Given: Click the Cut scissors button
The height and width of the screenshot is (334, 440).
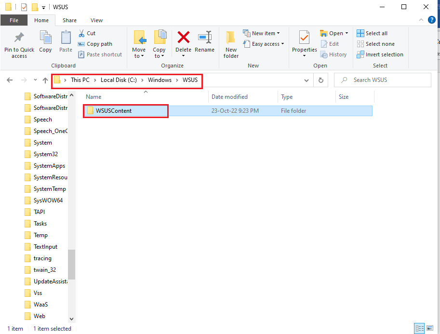Looking at the screenshot, I should pos(87,33).
